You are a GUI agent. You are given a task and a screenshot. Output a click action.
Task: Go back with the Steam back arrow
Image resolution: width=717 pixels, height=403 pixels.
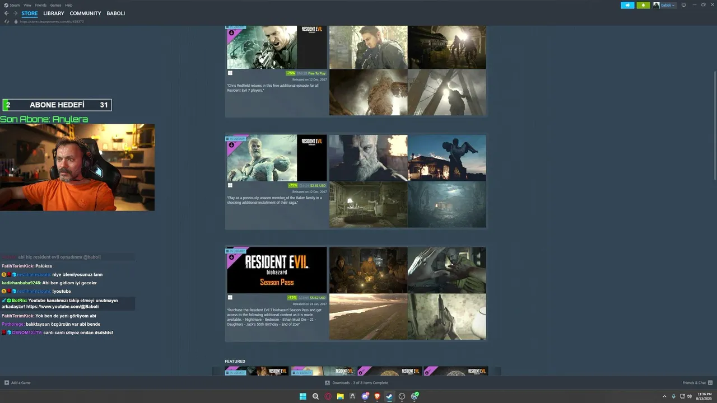pos(6,13)
